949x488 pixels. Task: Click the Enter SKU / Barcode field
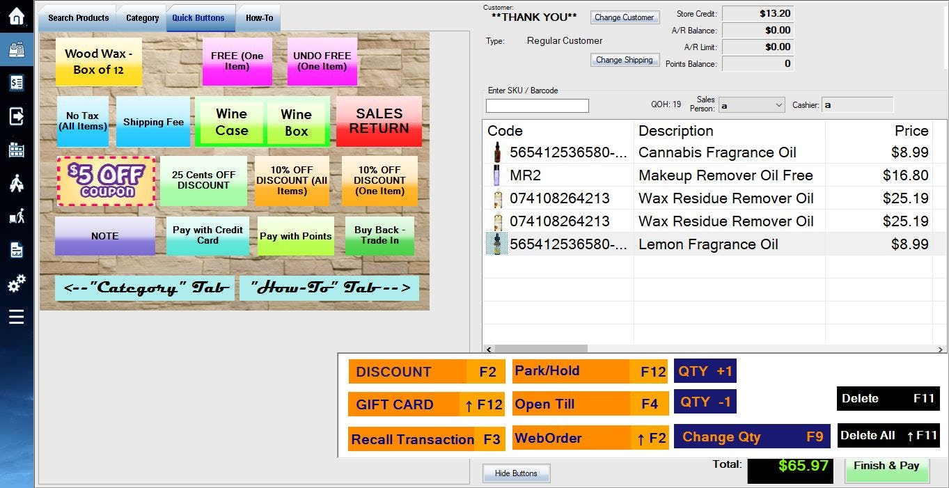tap(537, 106)
